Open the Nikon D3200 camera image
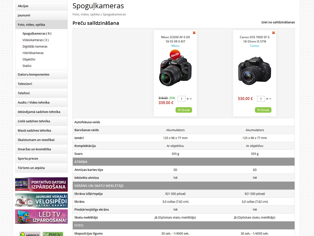This screenshot has width=314, height=236. click(175, 71)
